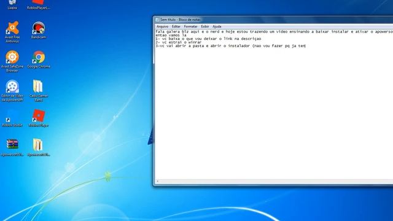This screenshot has width=393, height=221.
Task: Select the Google Chrome desktop icon
Action: tap(38, 60)
